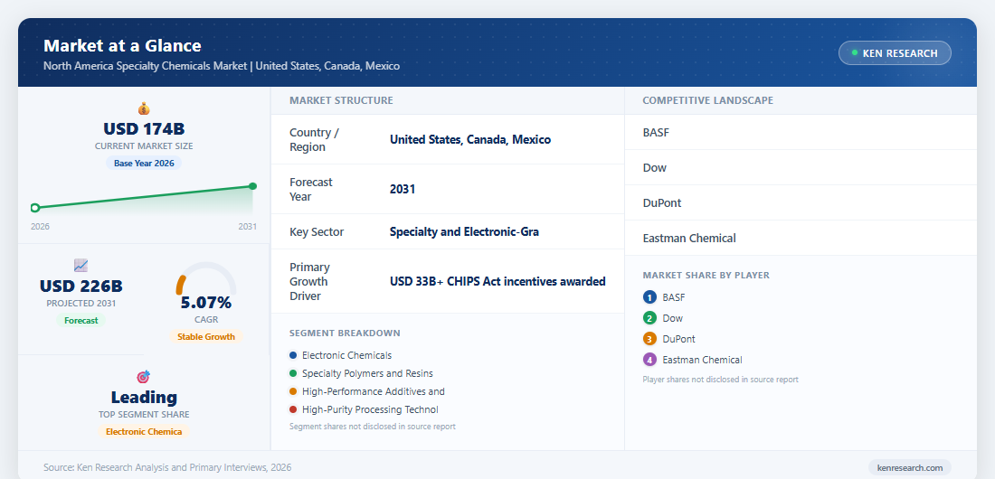Click the orange dot beside High-Performance Additives
This screenshot has height=479, width=995.
[293, 391]
